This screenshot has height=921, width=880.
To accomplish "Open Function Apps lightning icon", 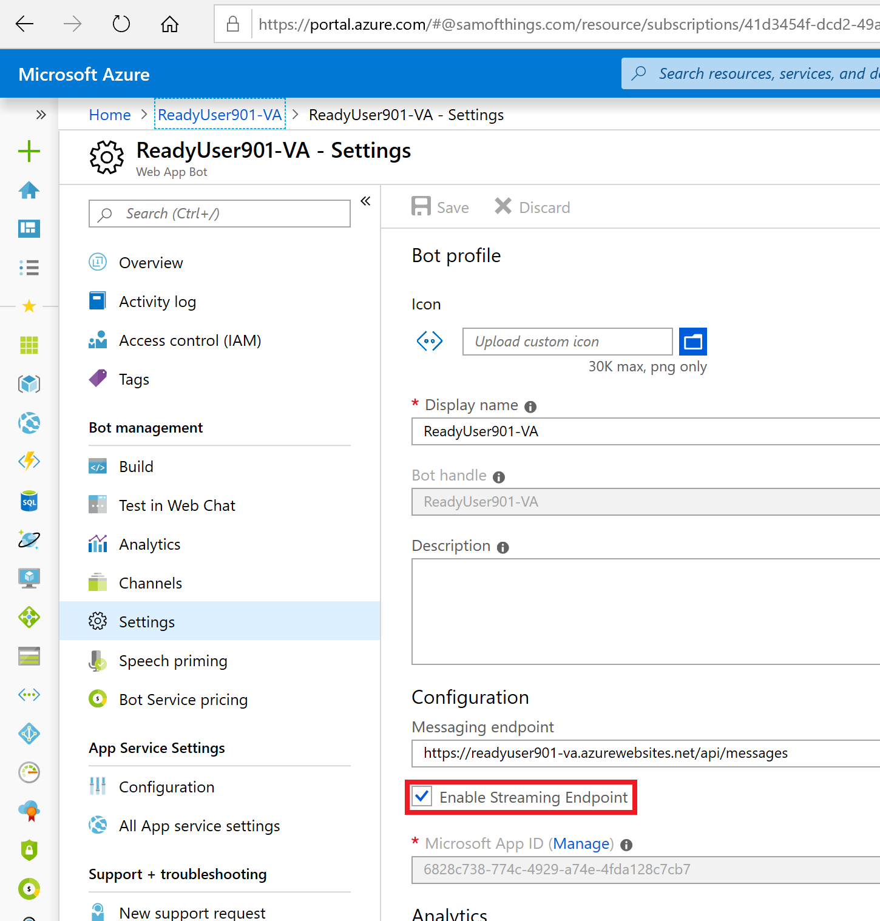I will click(x=29, y=462).
